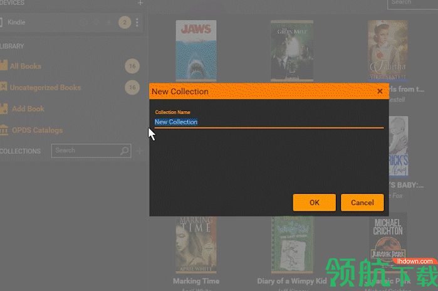Open the Tabitha book cover
This screenshot has width=438, height=291.
388,51
